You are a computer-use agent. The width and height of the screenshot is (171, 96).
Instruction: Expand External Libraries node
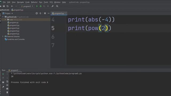point(3,37)
